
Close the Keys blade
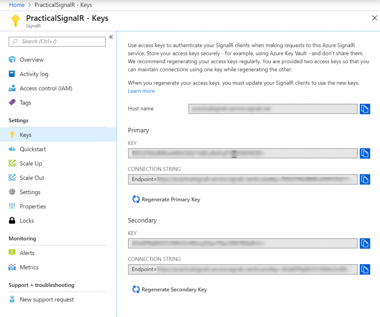click(x=374, y=18)
